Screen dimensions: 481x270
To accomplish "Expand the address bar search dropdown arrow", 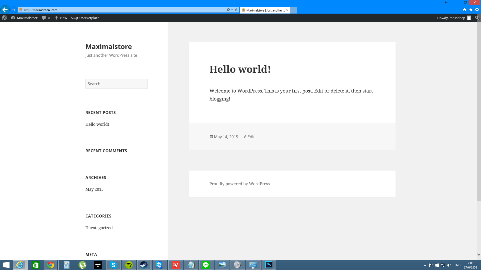I will [x=232, y=10].
